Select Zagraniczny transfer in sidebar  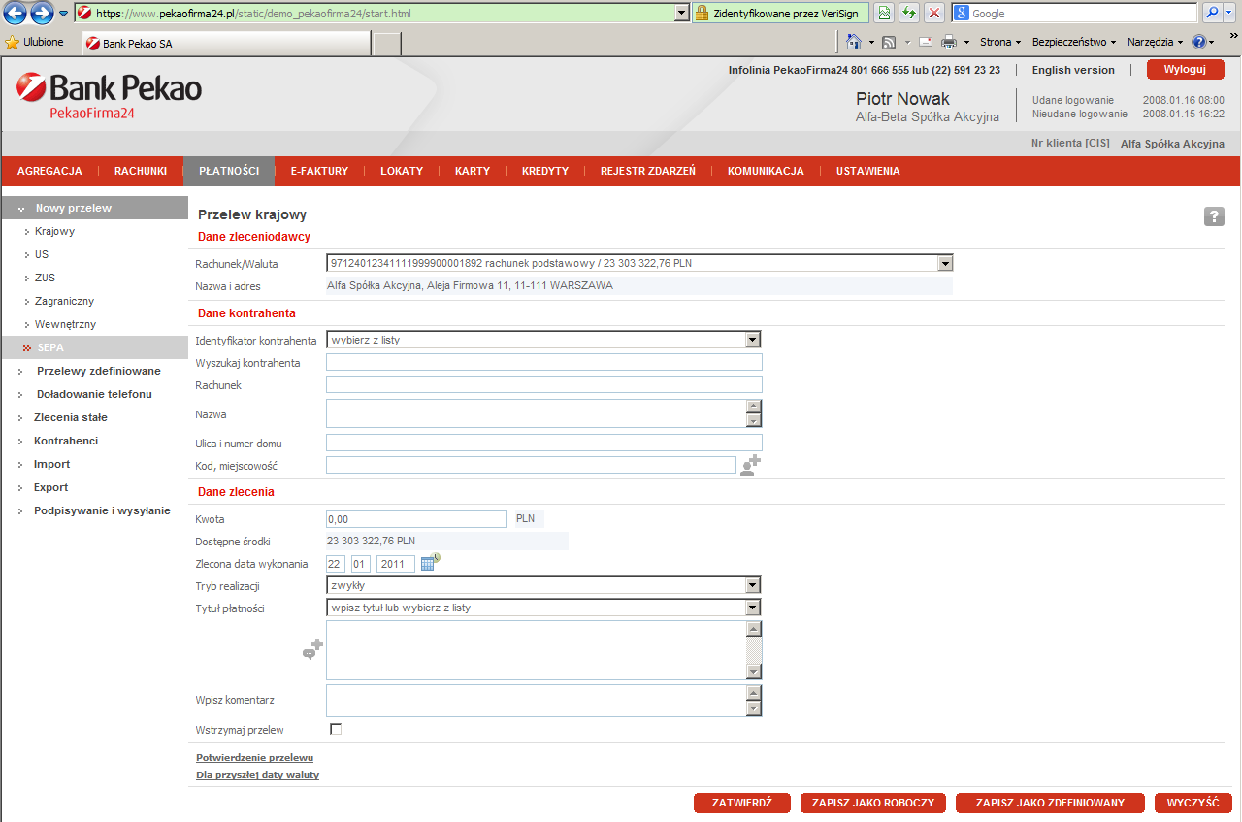[x=65, y=301]
